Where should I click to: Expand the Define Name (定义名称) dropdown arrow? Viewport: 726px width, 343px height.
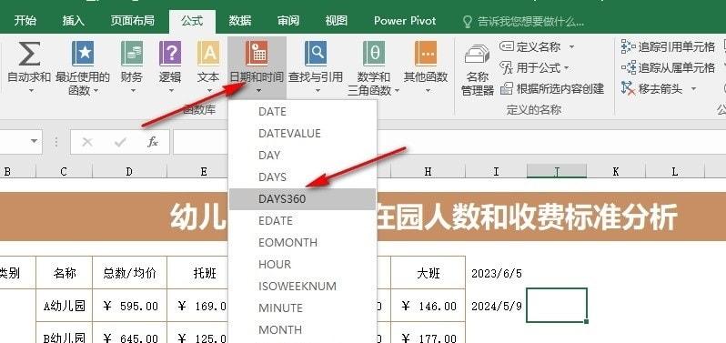tap(572, 46)
